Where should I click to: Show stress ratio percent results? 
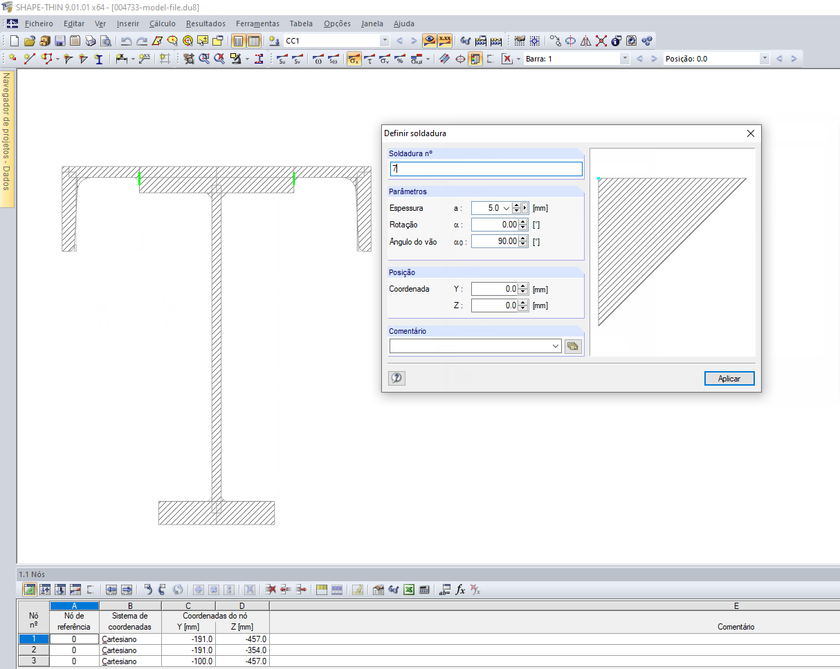tap(400, 59)
